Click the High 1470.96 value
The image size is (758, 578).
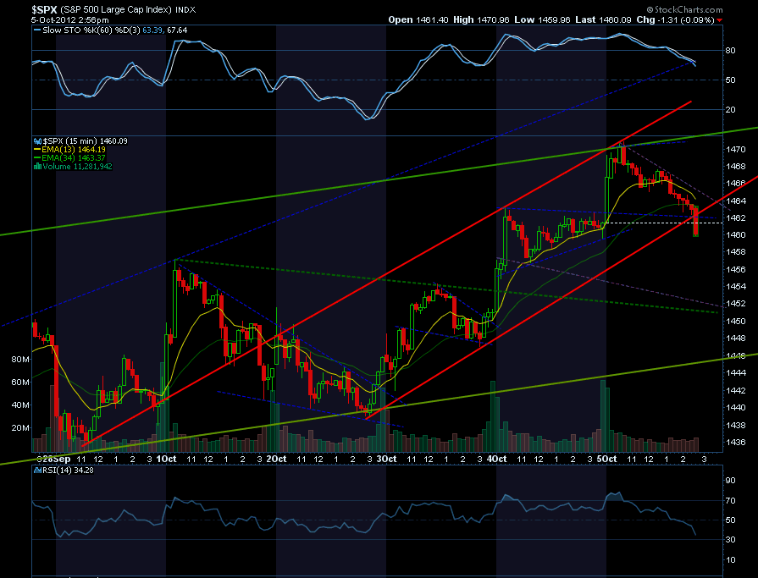pyautogui.click(x=482, y=19)
